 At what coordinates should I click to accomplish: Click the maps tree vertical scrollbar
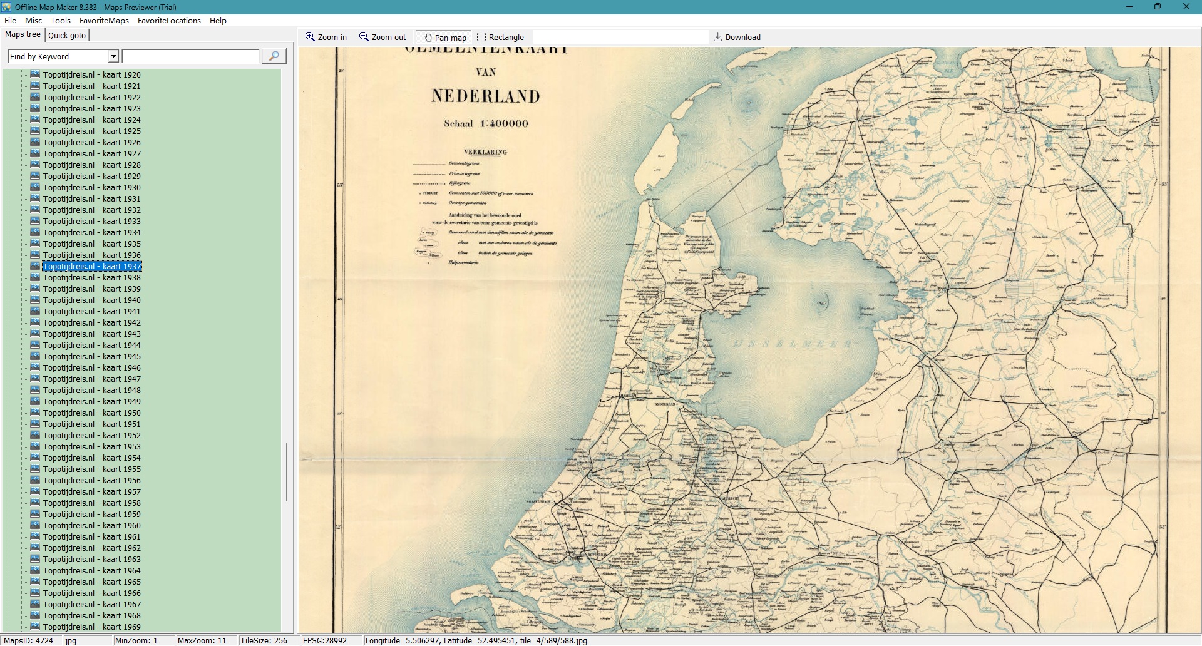[287, 472]
